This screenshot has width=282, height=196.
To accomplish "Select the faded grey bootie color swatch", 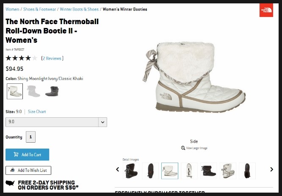I will 33,91.
